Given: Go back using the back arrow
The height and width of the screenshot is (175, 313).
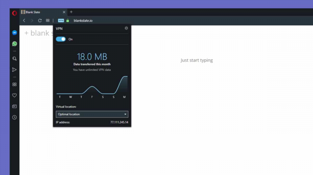Looking at the screenshot, I should [24, 20].
